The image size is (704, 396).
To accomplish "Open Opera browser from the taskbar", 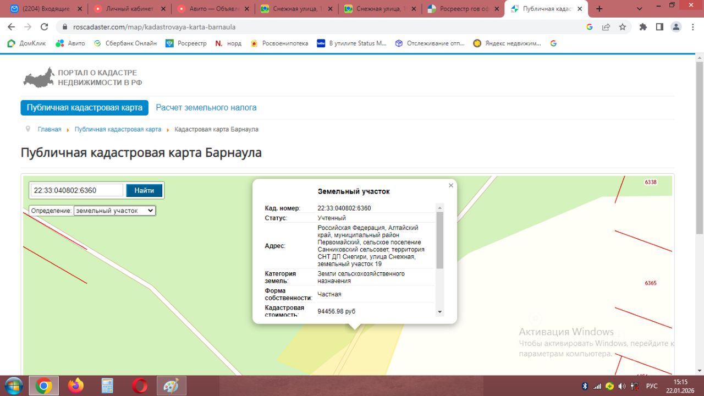I will (140, 386).
